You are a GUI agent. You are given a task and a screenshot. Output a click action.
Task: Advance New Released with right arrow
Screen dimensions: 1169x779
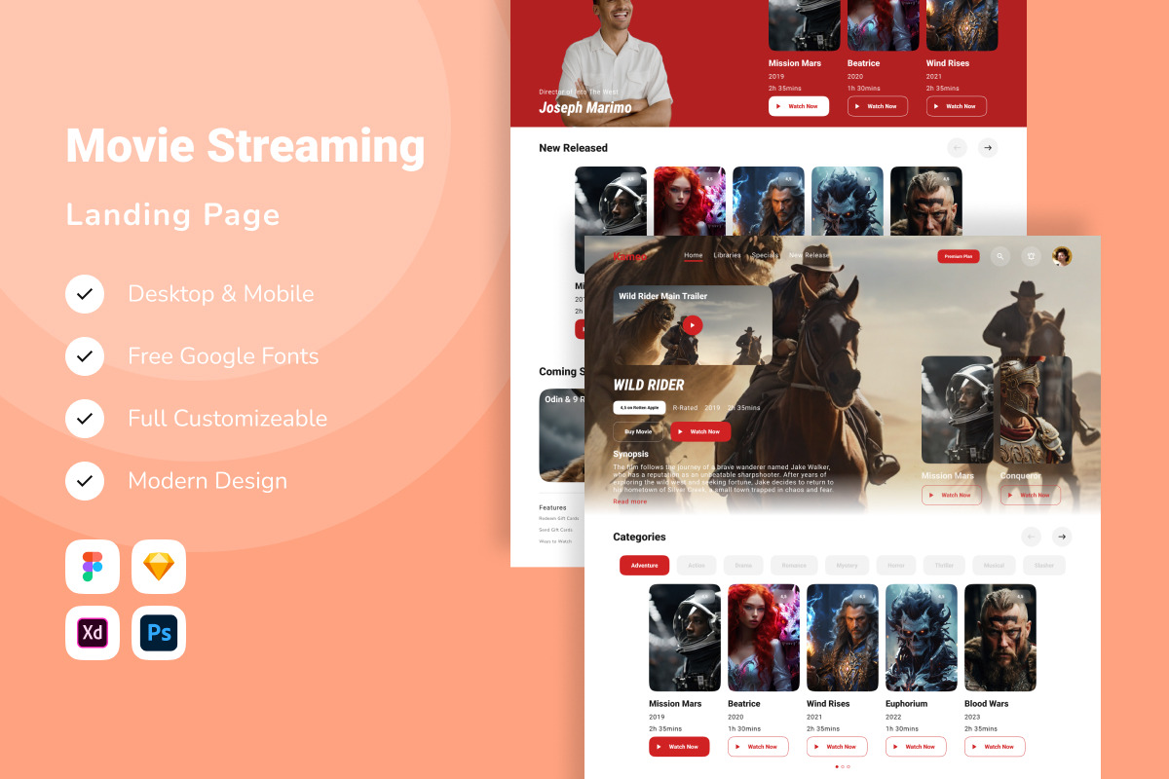(x=988, y=148)
